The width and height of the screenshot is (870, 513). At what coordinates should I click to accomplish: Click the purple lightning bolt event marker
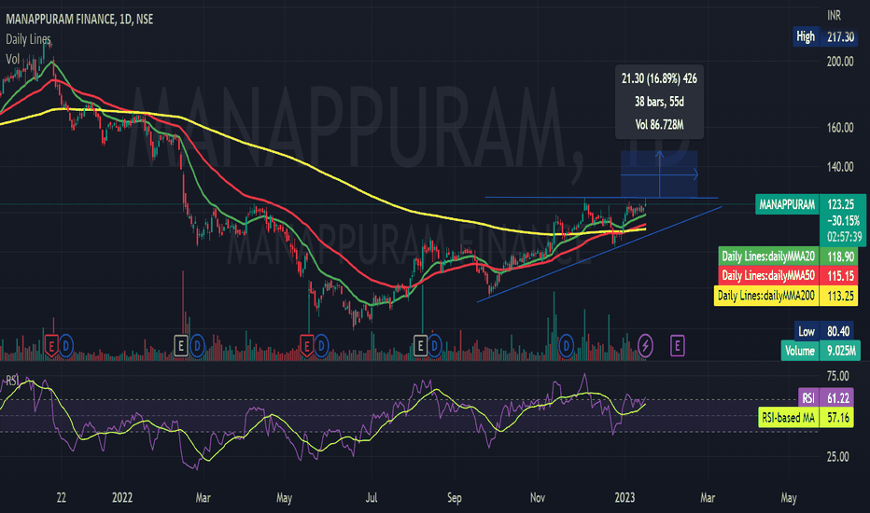click(x=645, y=347)
